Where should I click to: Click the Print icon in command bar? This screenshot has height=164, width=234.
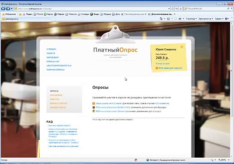(180, 19)
